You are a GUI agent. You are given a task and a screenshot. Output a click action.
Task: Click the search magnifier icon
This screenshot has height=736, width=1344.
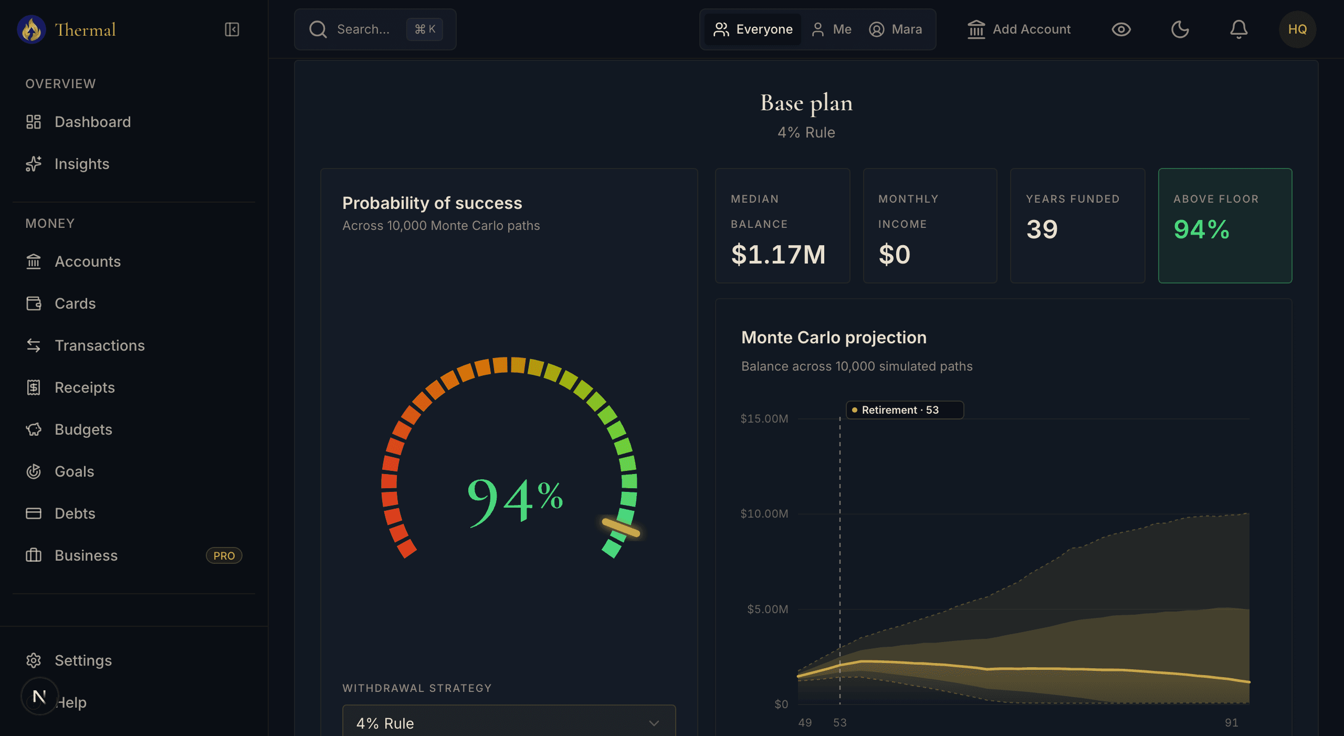click(x=318, y=29)
